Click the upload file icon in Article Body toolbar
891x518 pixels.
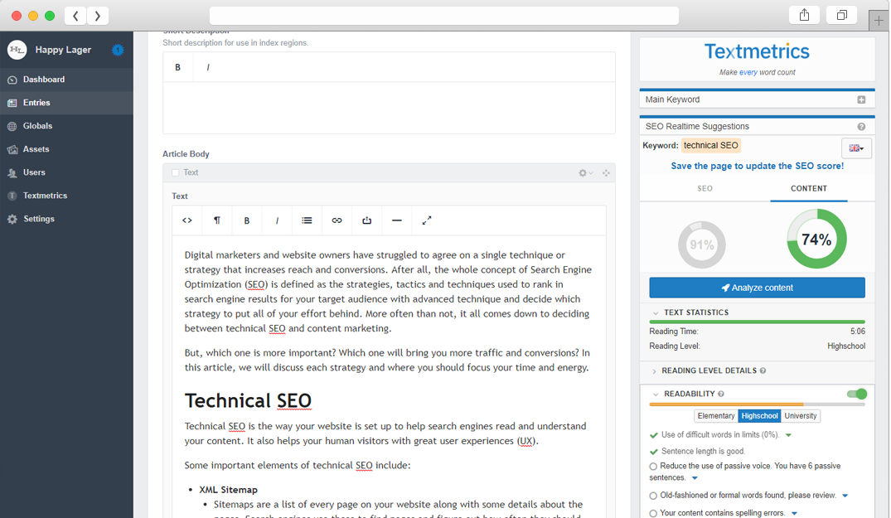point(367,220)
